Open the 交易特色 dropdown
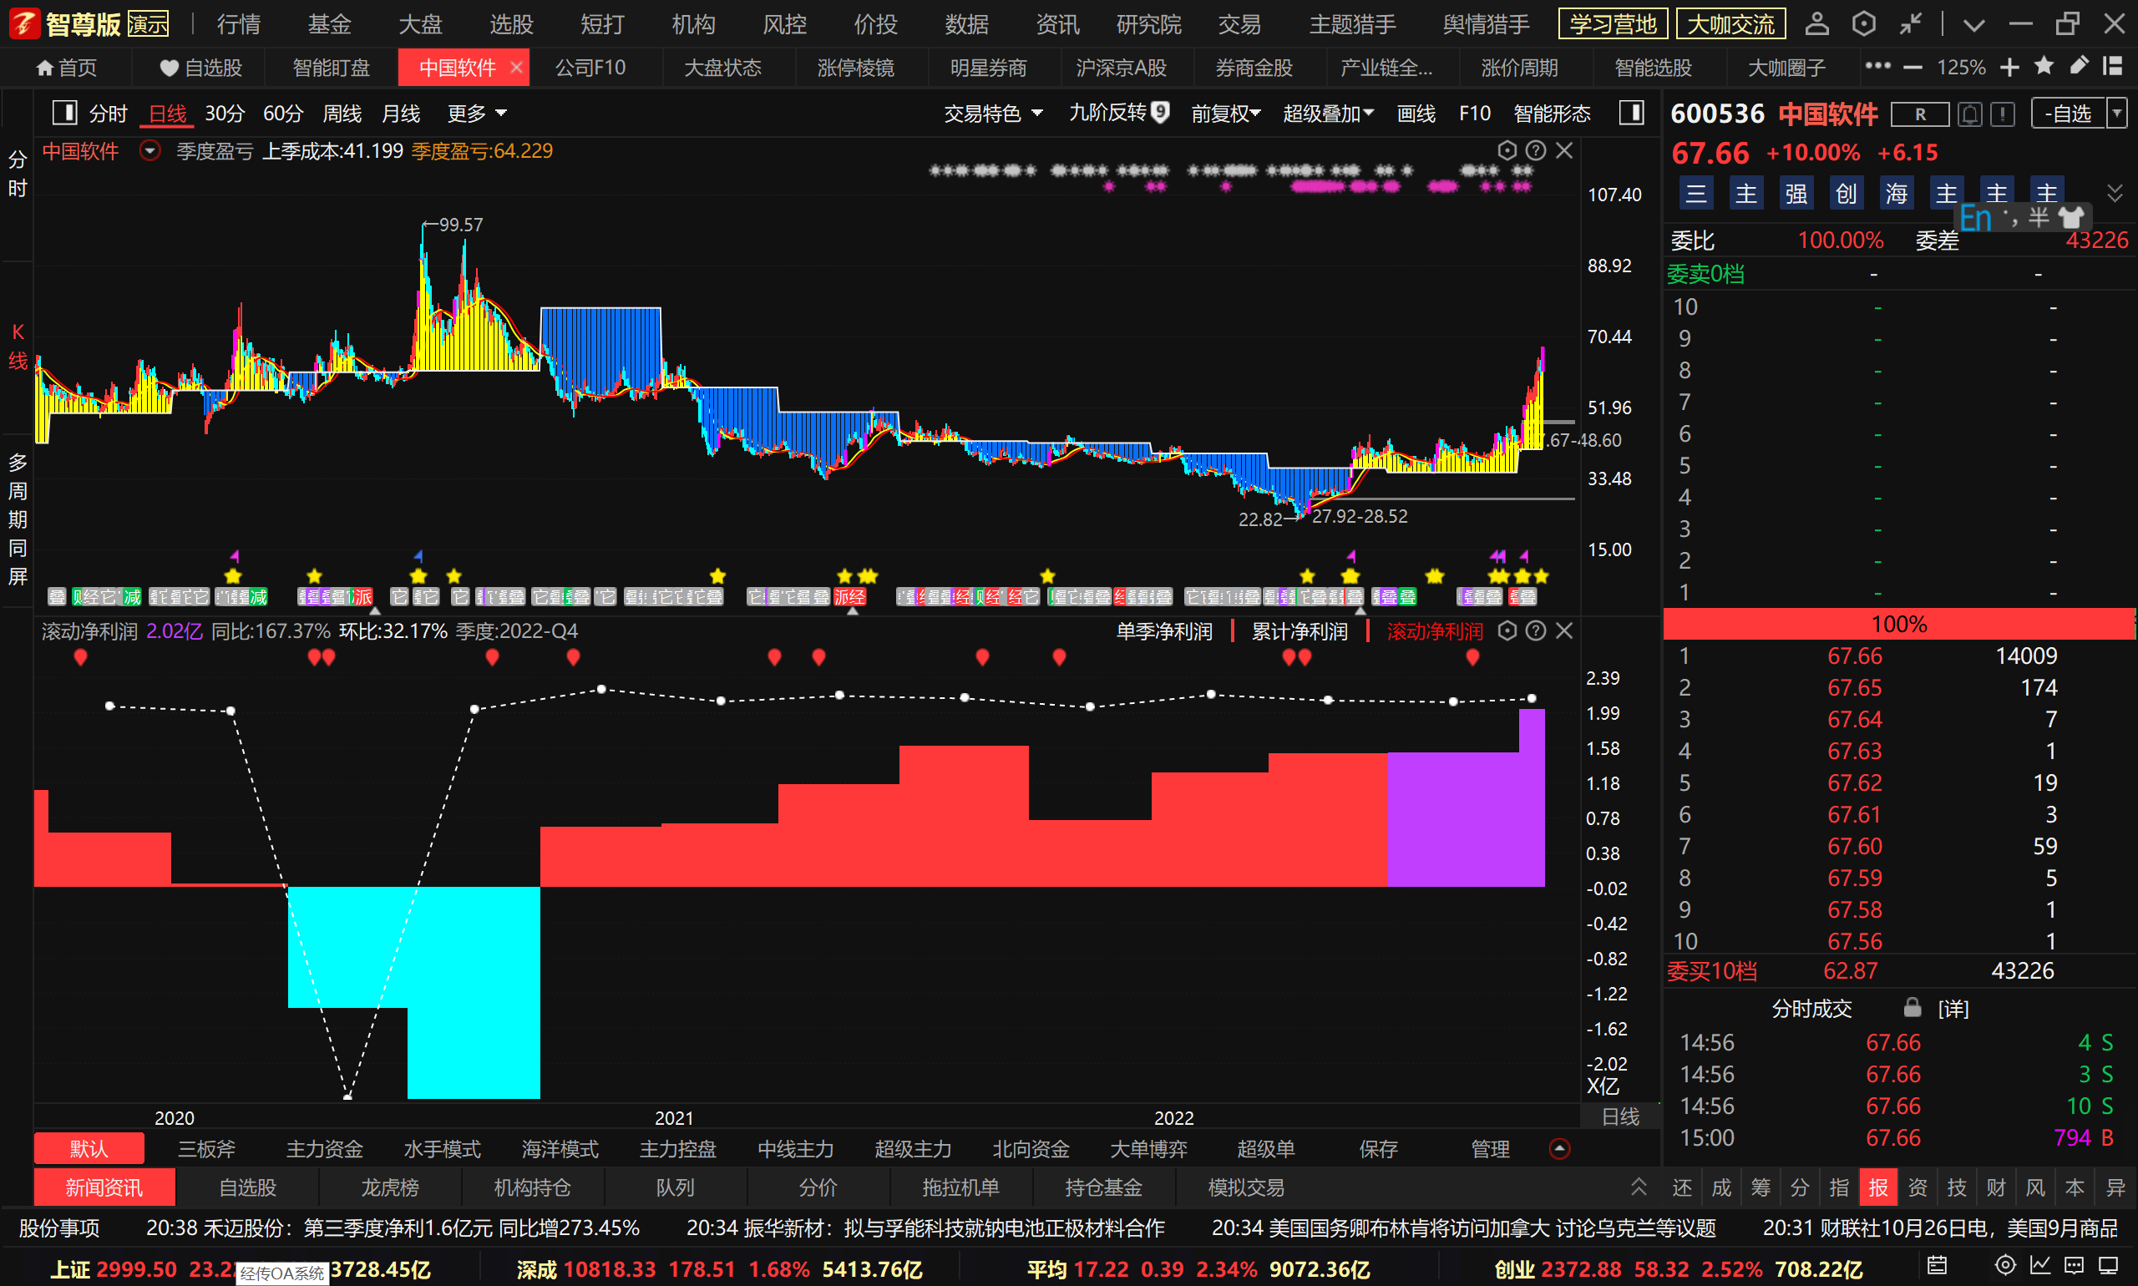 993,114
